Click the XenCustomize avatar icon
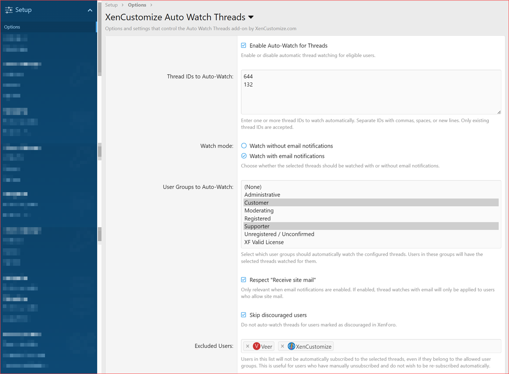This screenshot has width=509, height=374. pyautogui.click(x=291, y=346)
